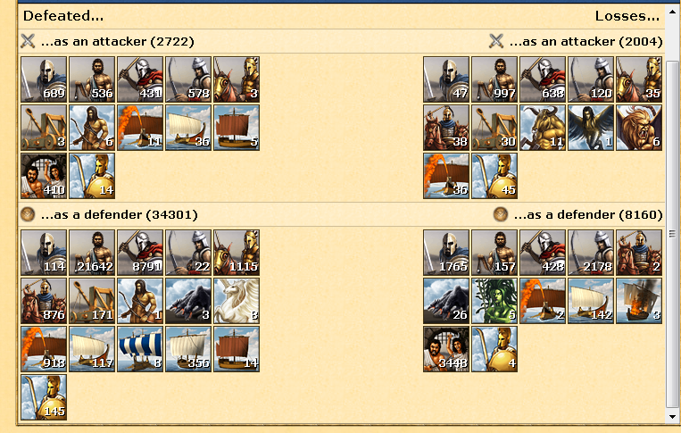Image resolution: width=681 pixels, height=433 pixels.
Task: Select the blue-striped trireme icon
Action: coord(140,349)
